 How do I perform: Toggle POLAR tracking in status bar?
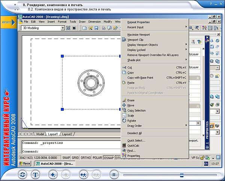point(97,158)
